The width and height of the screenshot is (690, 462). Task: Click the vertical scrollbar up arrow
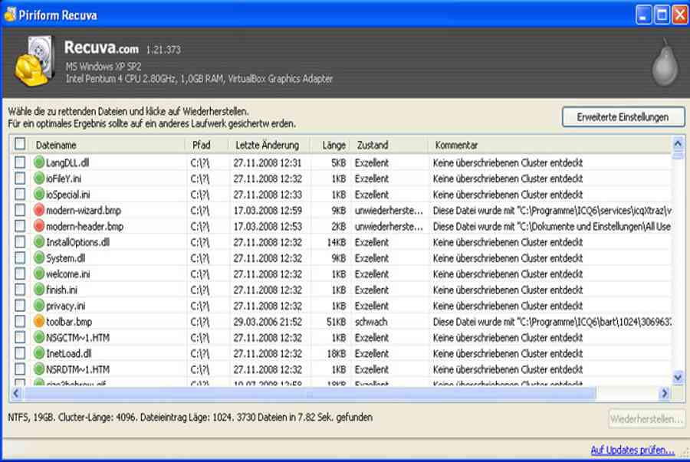[678, 143]
